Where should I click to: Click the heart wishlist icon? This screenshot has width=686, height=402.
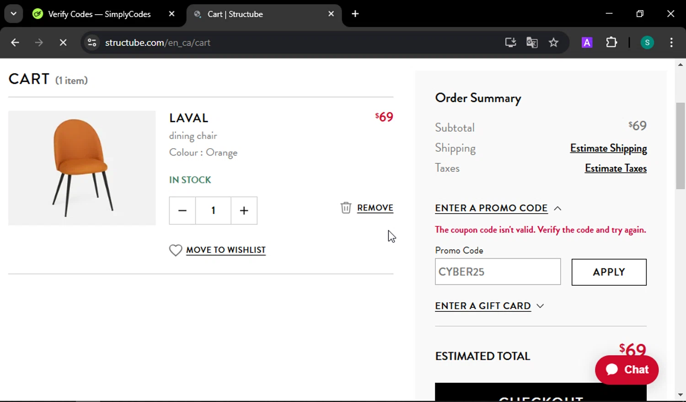(176, 250)
